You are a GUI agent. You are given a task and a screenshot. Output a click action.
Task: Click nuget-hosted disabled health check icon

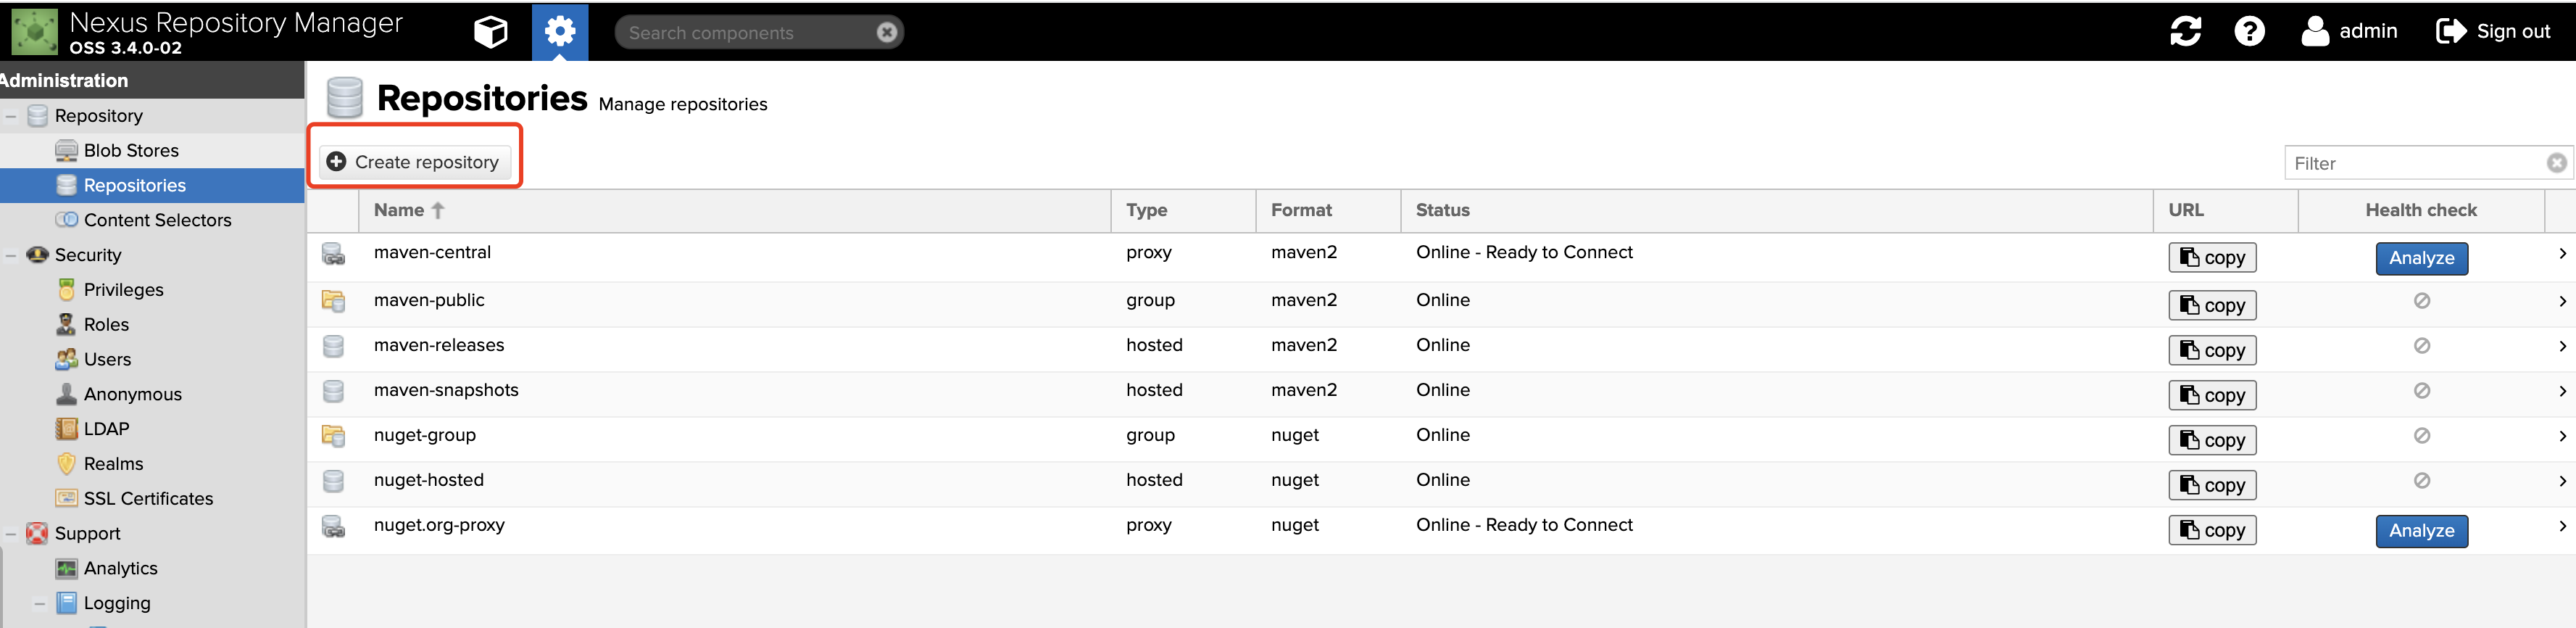coord(2421,480)
